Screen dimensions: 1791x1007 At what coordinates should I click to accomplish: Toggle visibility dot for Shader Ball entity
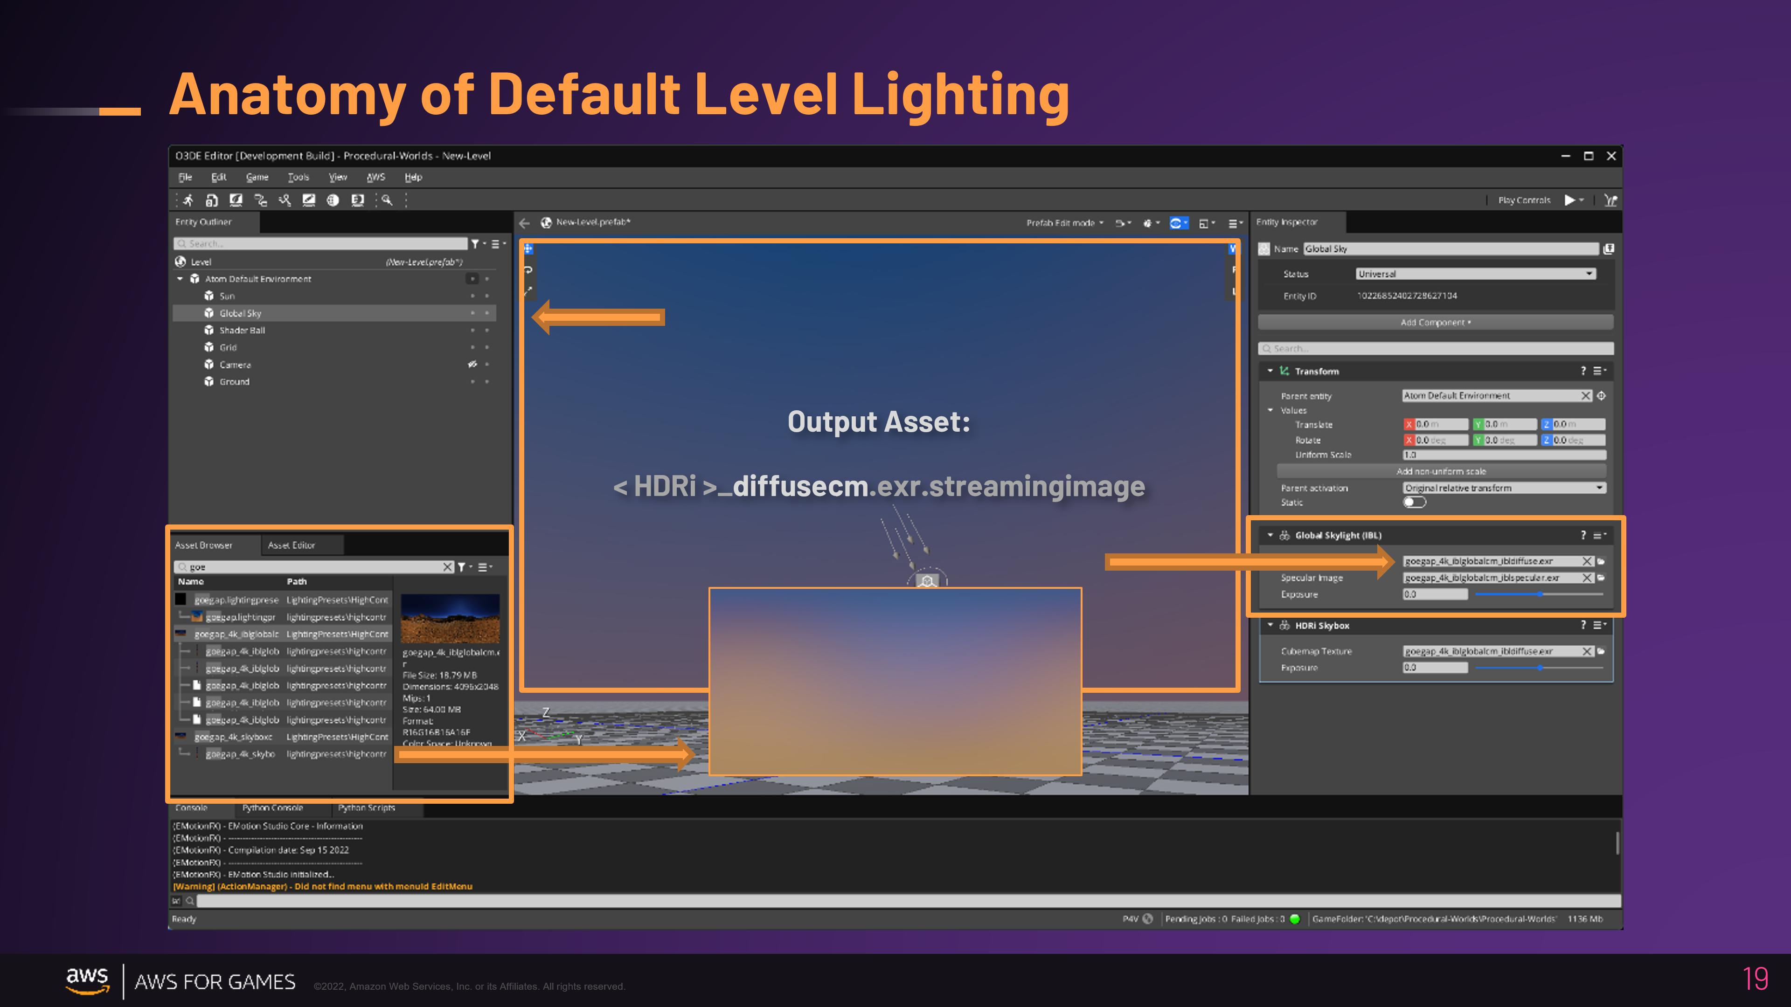(472, 330)
